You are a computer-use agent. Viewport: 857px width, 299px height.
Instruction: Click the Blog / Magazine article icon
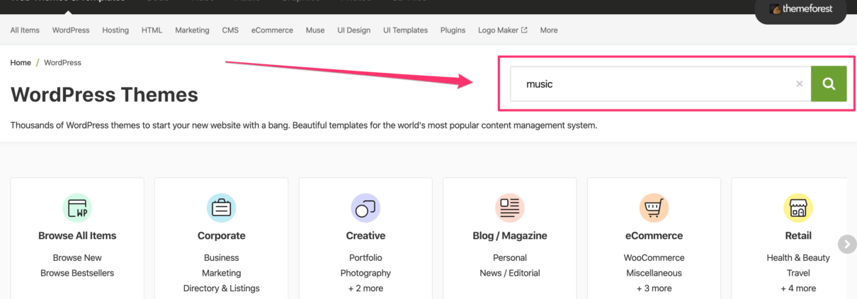510,208
